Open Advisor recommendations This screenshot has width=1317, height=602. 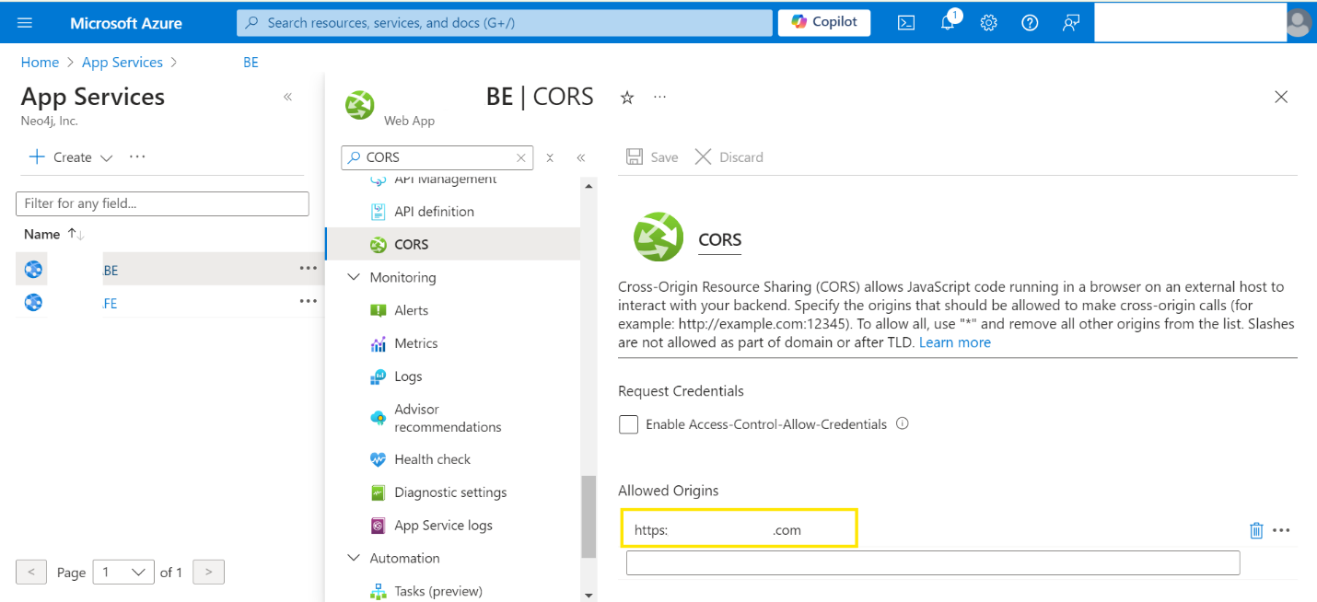[448, 418]
